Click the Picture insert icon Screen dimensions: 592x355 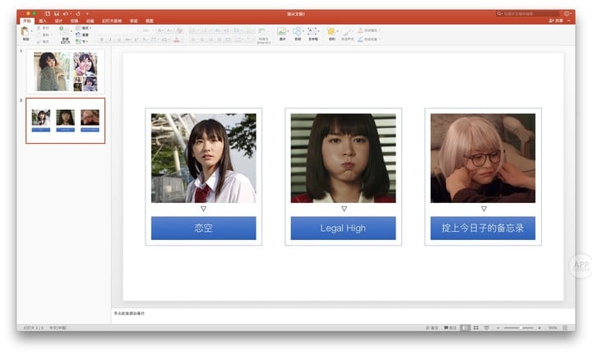click(x=282, y=32)
